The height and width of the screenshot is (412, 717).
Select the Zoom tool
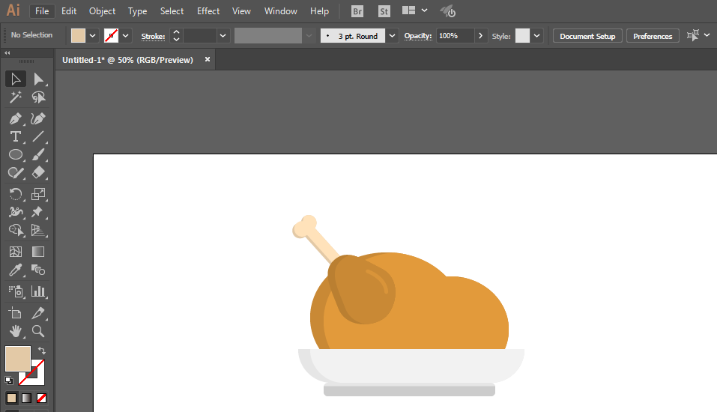tap(38, 331)
